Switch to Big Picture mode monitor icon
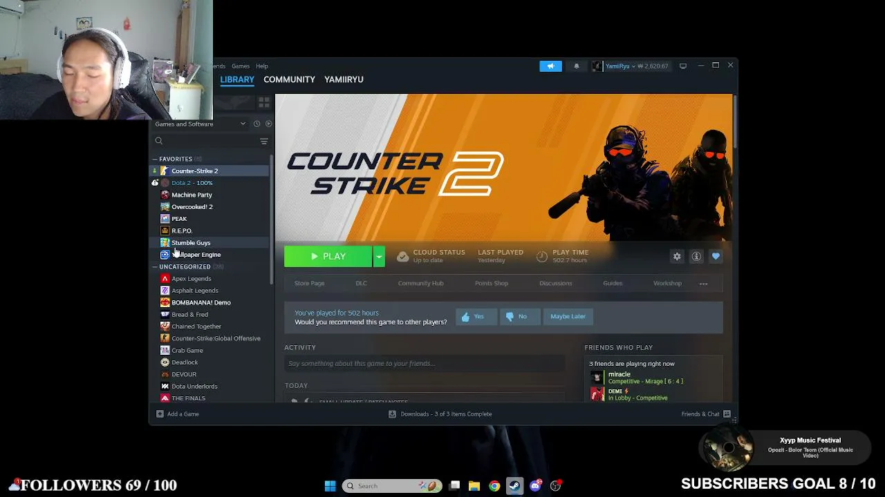The height and width of the screenshot is (497, 885). pos(683,66)
